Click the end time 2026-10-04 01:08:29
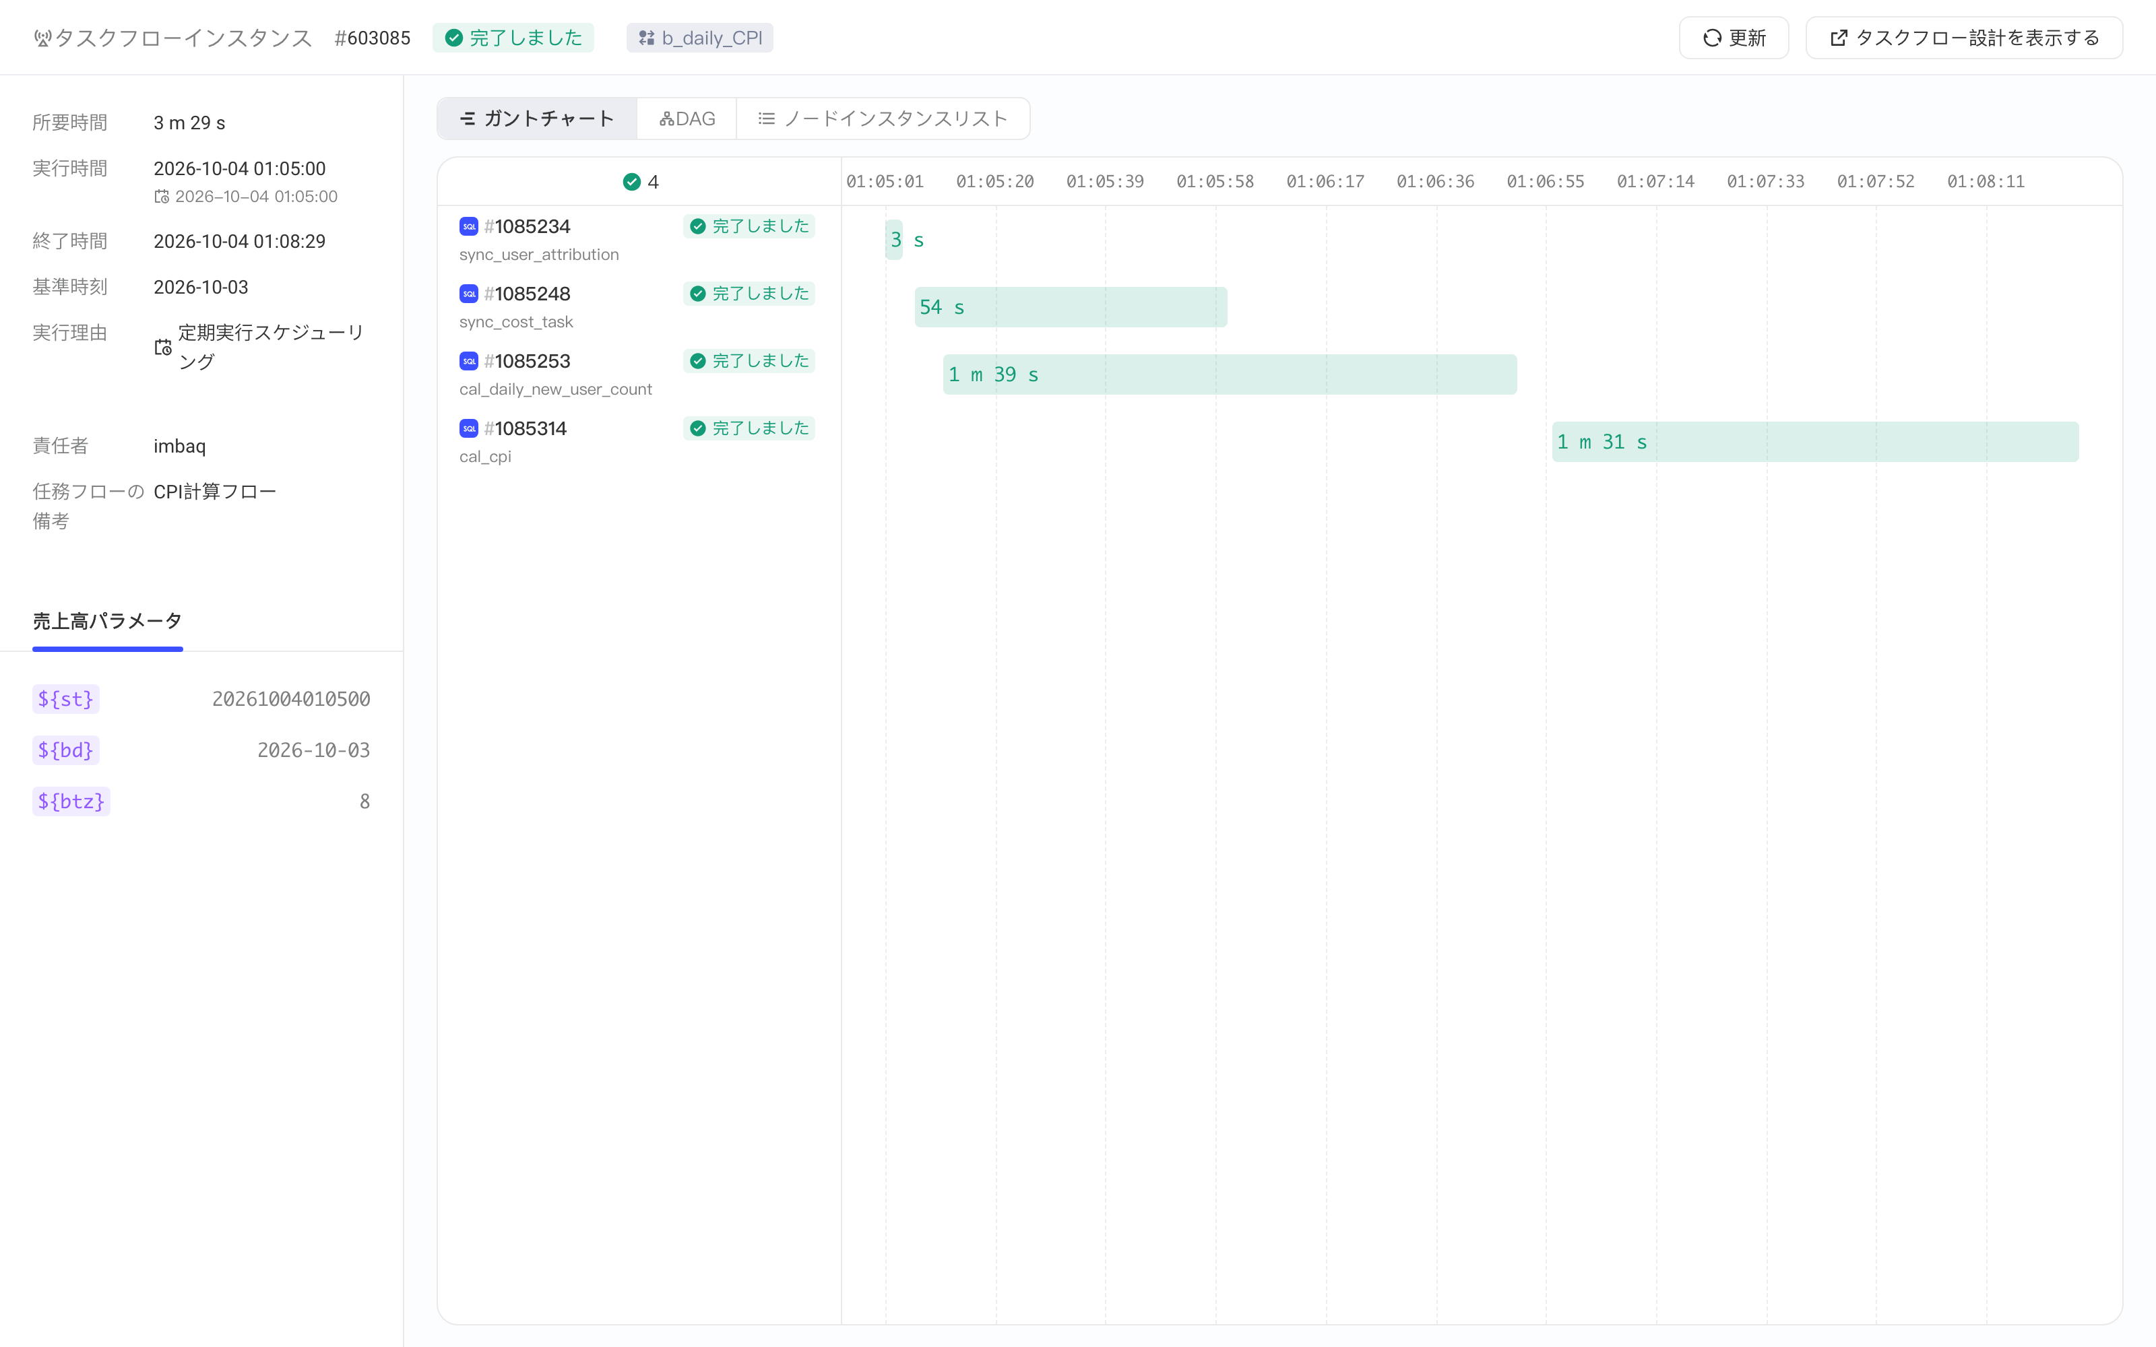This screenshot has height=1347, width=2156. point(240,241)
